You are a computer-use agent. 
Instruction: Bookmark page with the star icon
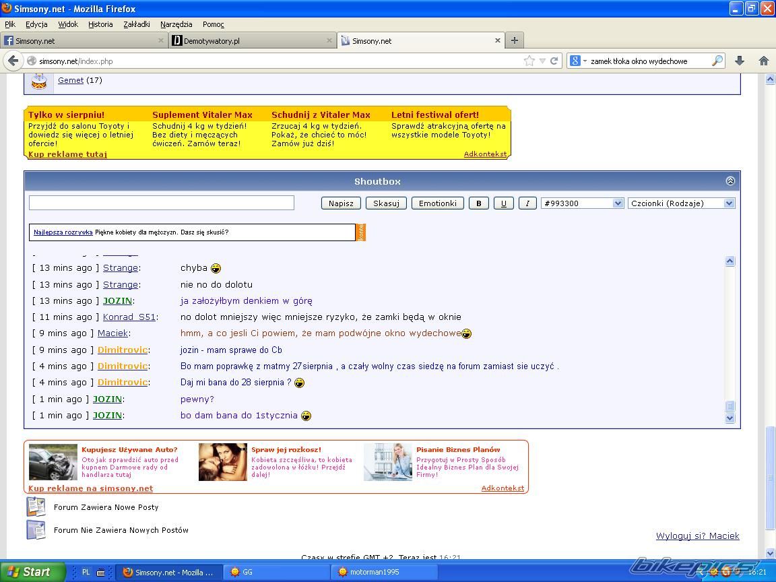[529, 61]
